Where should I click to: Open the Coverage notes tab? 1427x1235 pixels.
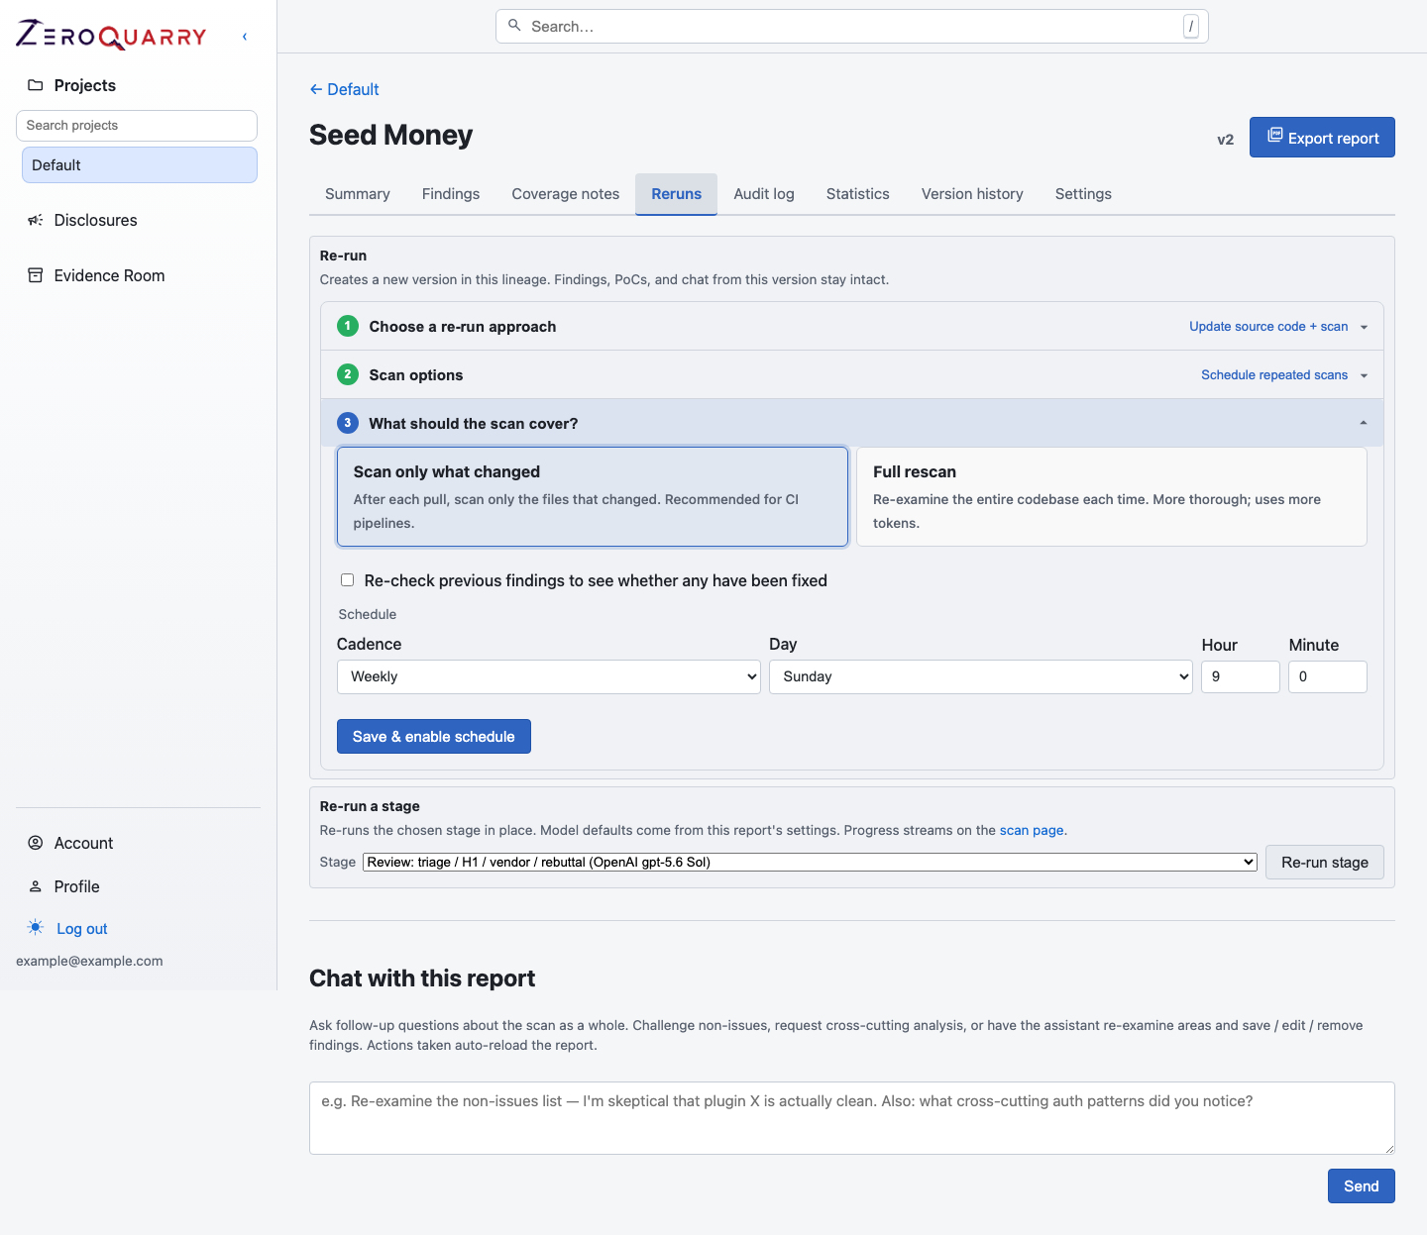[x=566, y=194]
